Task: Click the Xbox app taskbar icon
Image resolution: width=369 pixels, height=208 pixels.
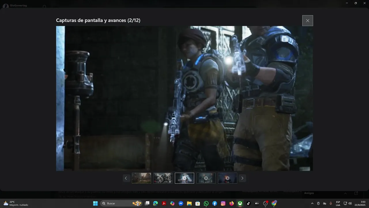Action: [x=240, y=203]
